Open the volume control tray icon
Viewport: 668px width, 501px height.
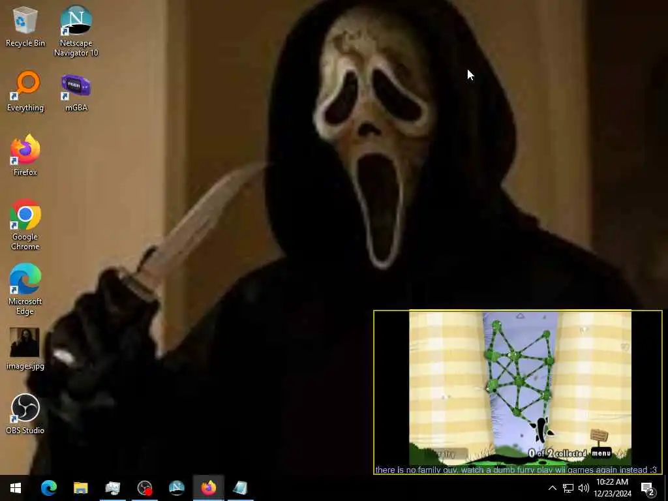[584, 488]
